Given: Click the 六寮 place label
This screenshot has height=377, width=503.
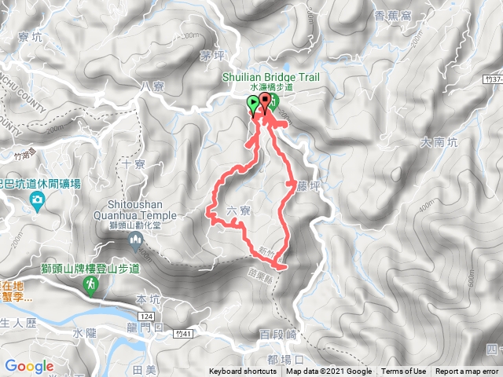Looking at the screenshot, I should pos(239,211).
